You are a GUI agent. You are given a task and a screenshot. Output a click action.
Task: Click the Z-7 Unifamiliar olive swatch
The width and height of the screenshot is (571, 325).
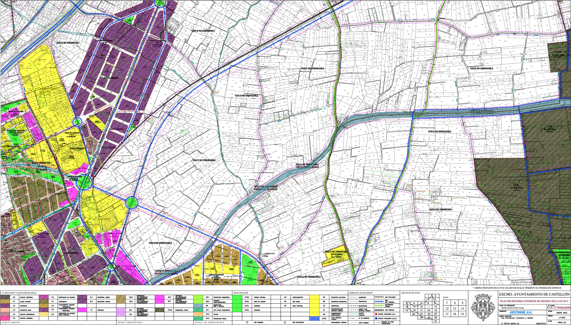pyautogui.click(x=44, y=301)
